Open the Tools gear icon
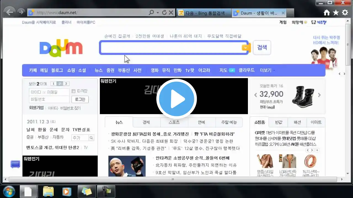353x198 pixels. (x=345, y=13)
